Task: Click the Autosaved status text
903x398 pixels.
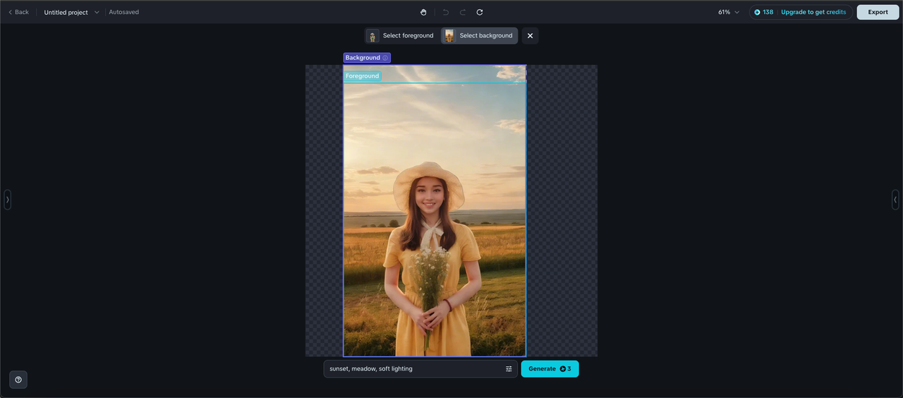Action: (124, 12)
